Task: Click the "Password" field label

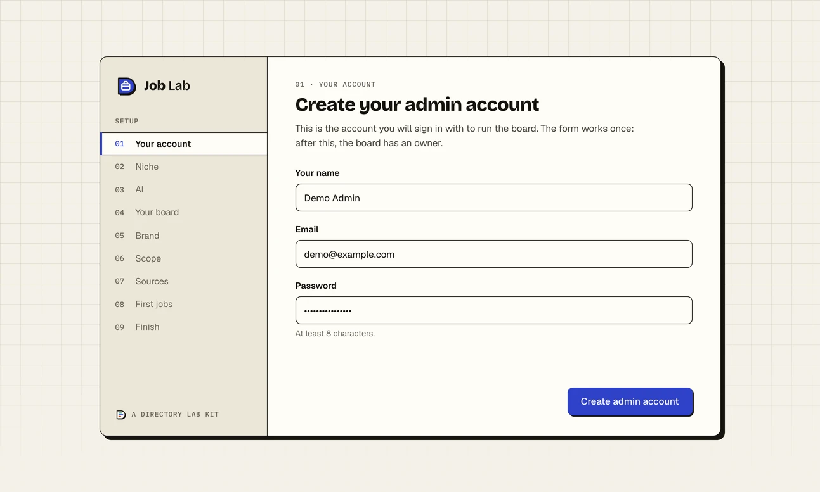Action: tap(316, 286)
